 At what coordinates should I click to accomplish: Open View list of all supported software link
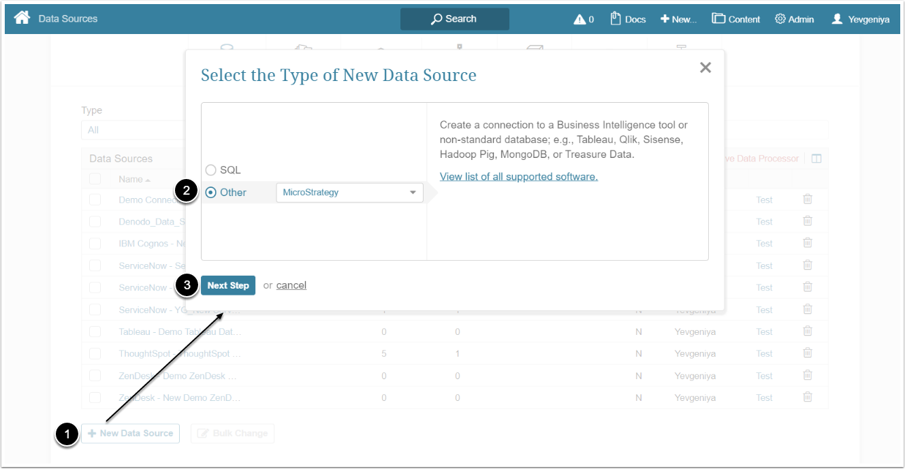pyautogui.click(x=518, y=177)
